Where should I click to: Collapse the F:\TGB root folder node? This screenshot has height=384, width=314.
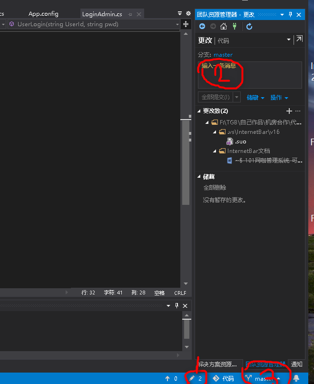[x=207, y=122]
